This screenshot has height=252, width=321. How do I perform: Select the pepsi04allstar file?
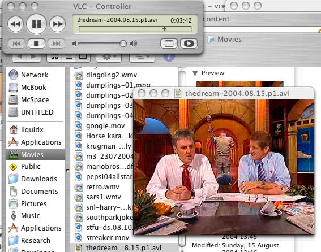click(104, 177)
